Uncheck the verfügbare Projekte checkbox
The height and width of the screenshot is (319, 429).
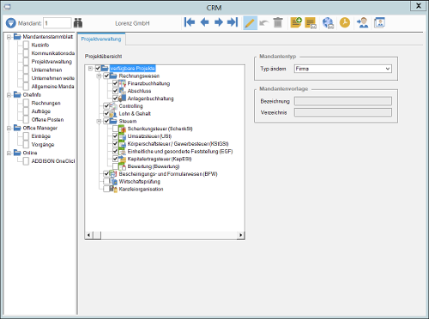[98, 69]
